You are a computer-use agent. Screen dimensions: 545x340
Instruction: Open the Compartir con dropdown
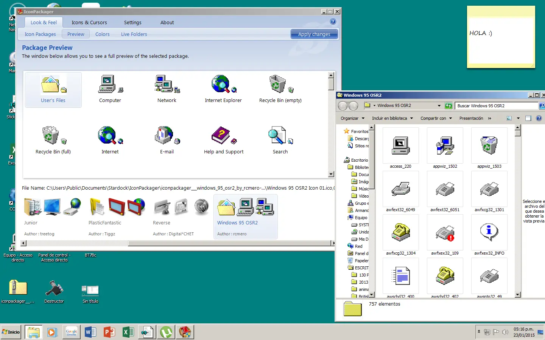point(436,118)
